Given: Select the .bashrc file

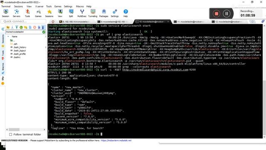Looking at the screenshot, I should 15,57.
